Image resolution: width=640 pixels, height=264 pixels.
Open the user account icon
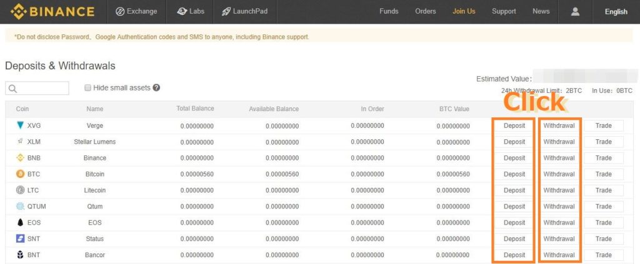click(x=575, y=11)
